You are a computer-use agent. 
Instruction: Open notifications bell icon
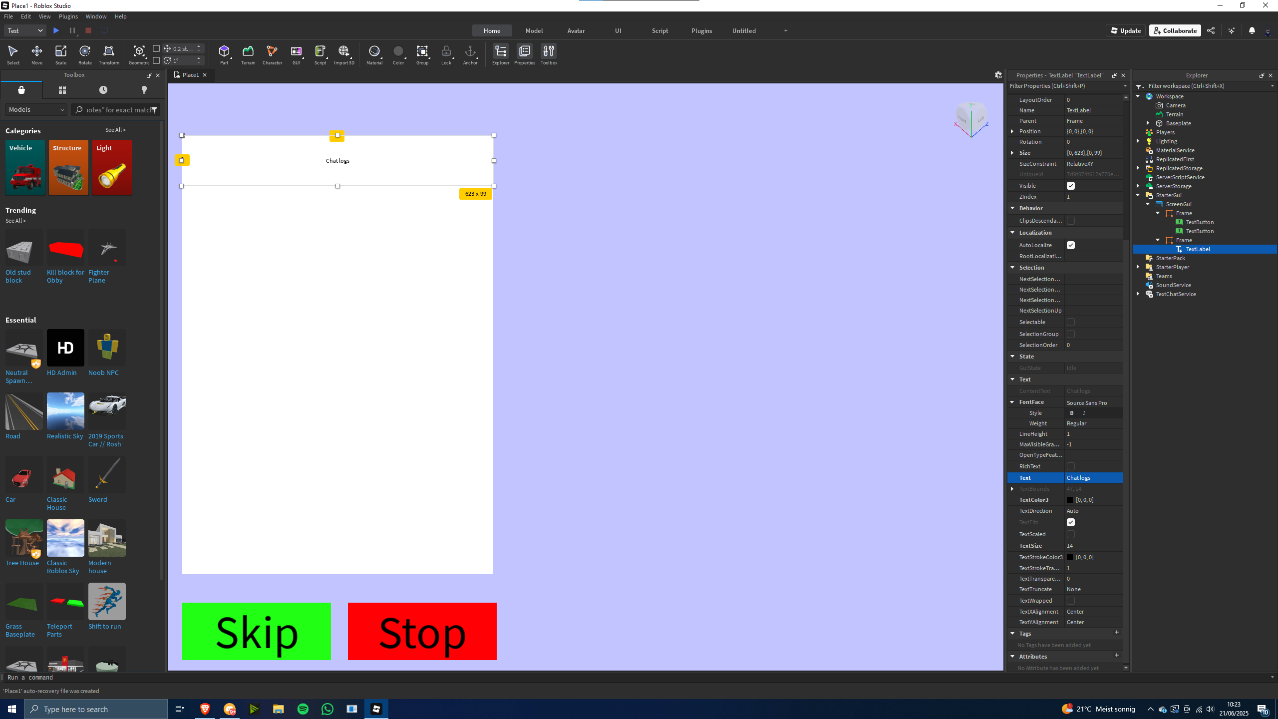(x=1252, y=30)
